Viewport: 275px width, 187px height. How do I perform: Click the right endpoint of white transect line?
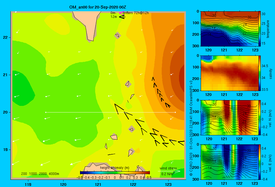pos(175,112)
